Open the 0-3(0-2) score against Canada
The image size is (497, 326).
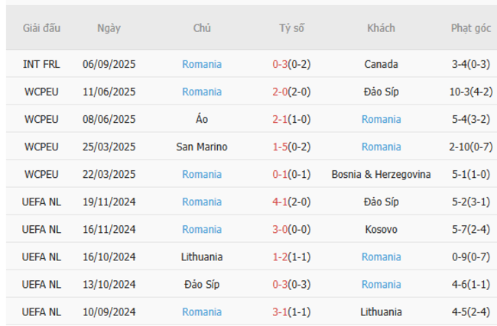coord(291,64)
